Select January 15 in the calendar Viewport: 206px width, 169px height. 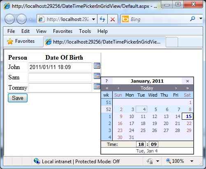(187, 116)
